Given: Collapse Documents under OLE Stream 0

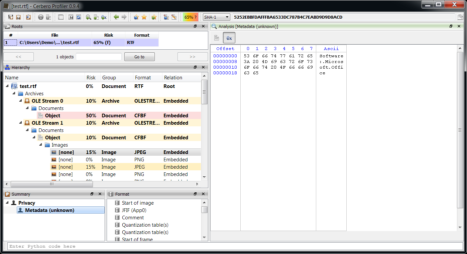Looking at the screenshot, I should pyautogui.click(x=27, y=108).
